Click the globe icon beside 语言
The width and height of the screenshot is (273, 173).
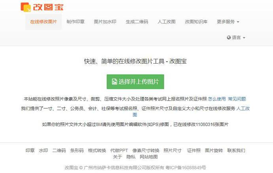click(x=229, y=38)
